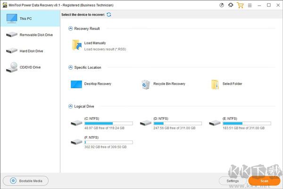Start scan with Scan button
The height and width of the screenshot is (189, 283).
pyautogui.click(x=264, y=181)
